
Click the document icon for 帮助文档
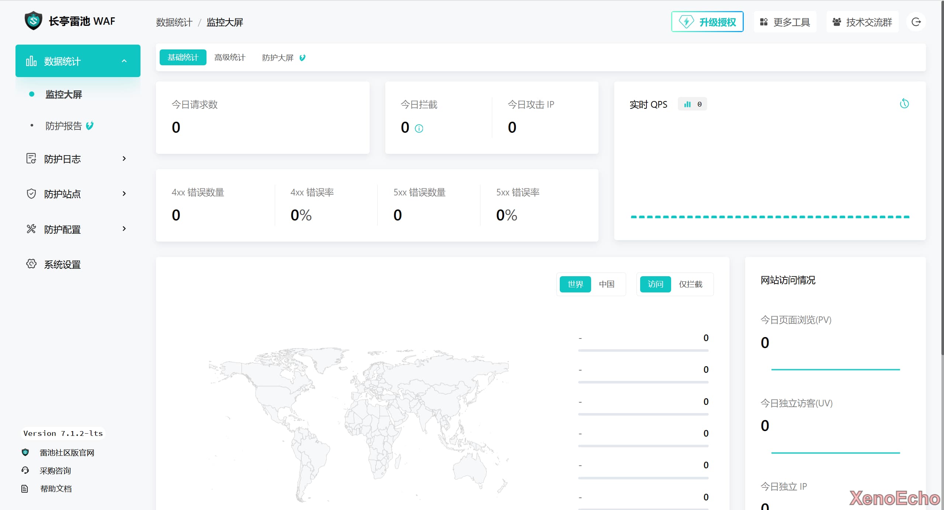[25, 489]
